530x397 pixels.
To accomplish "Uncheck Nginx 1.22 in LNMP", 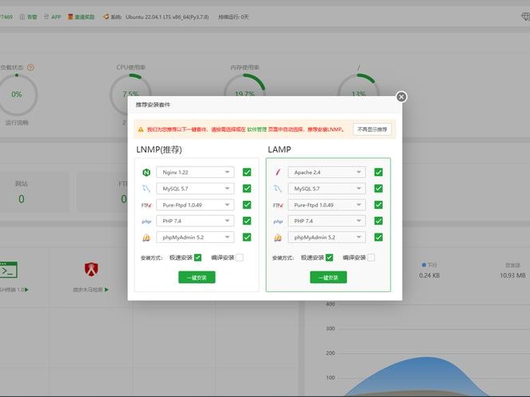I will 247,172.
